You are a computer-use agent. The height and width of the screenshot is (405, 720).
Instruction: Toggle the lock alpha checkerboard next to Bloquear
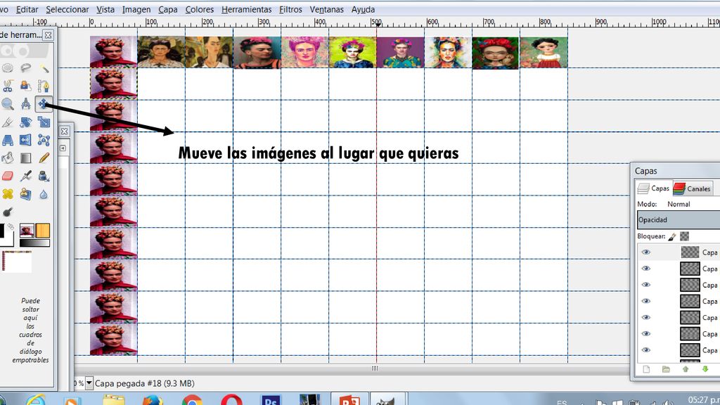685,236
